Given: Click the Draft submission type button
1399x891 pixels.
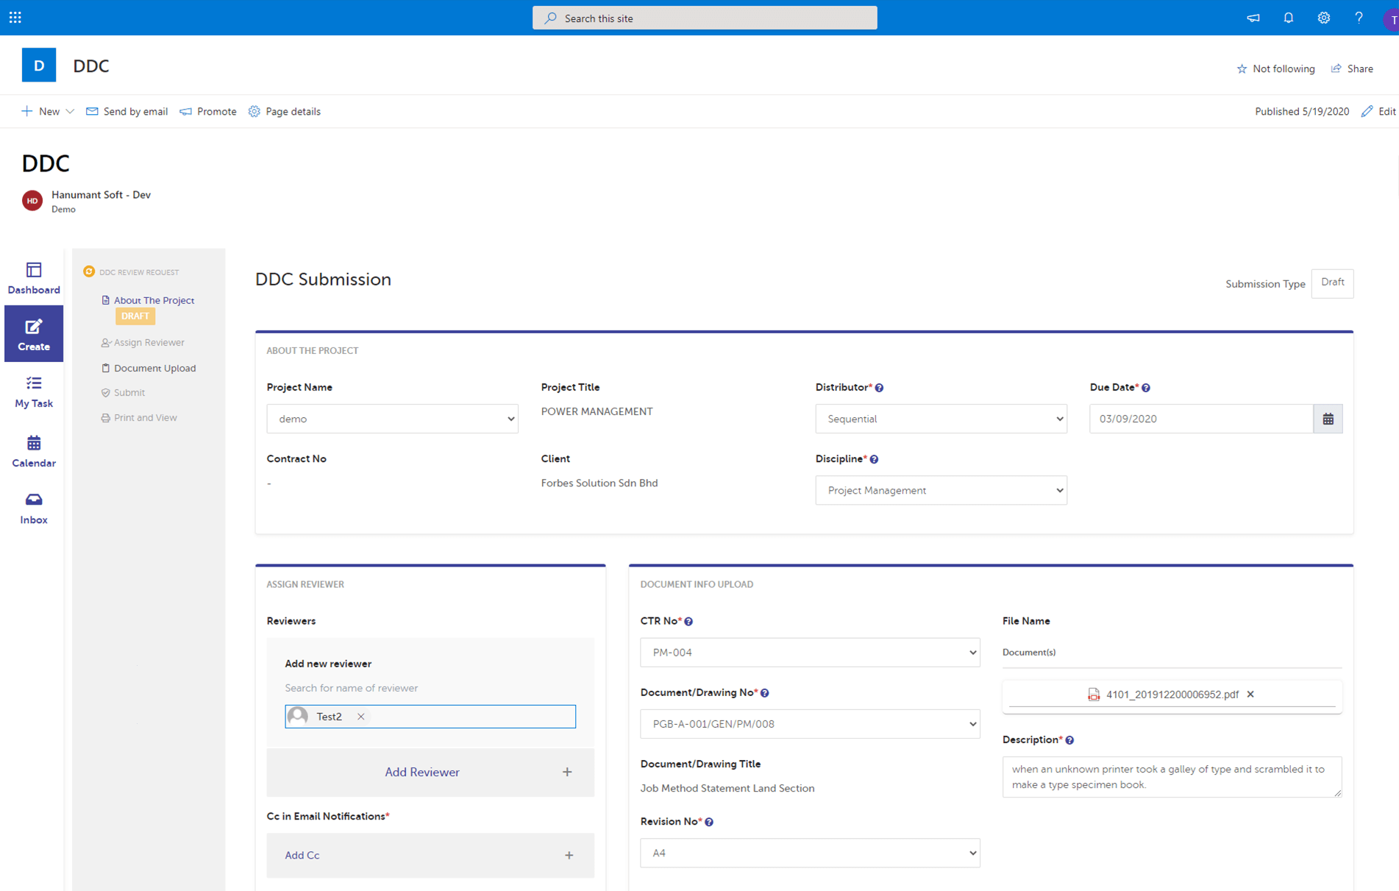Looking at the screenshot, I should point(1332,283).
